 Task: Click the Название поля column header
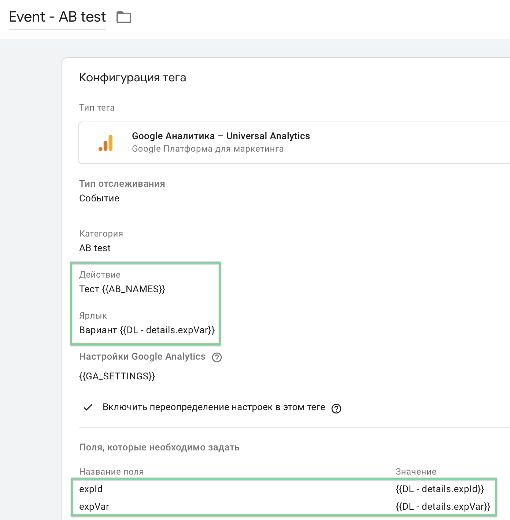coord(111,472)
